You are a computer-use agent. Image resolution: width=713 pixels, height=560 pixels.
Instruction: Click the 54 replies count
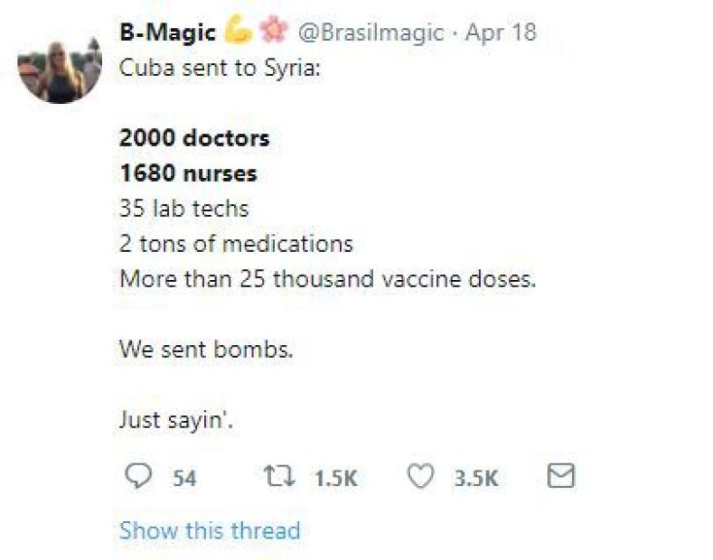185,478
